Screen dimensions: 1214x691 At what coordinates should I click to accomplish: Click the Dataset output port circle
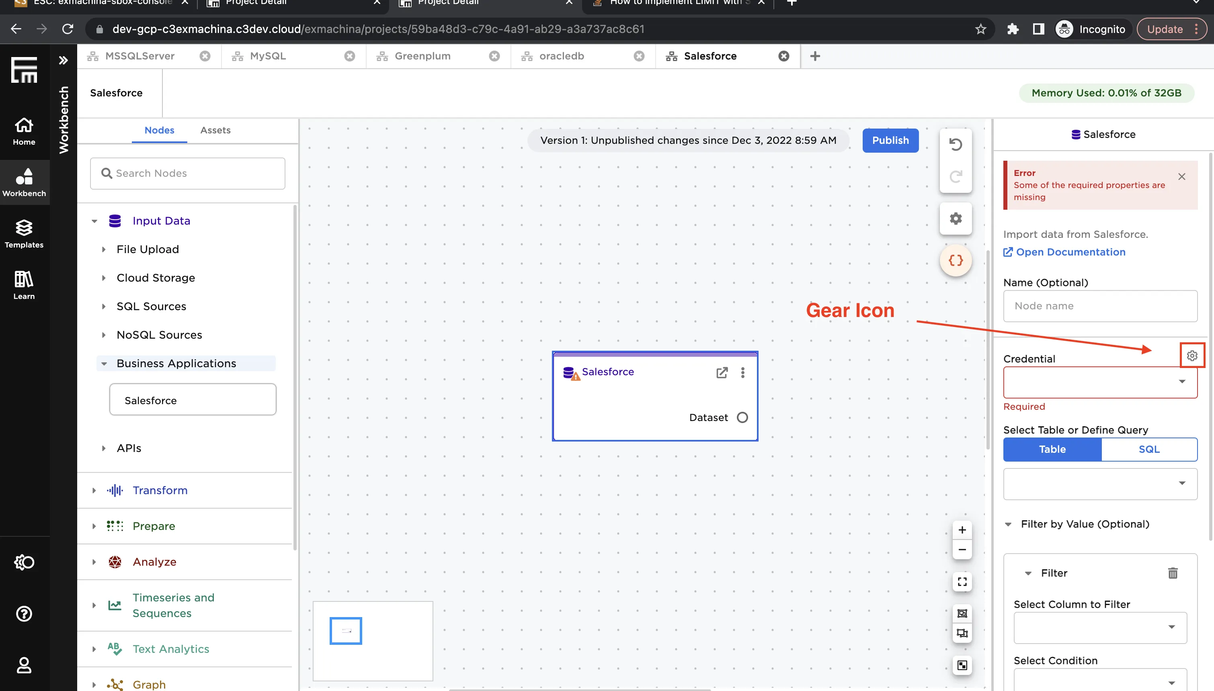(x=742, y=417)
